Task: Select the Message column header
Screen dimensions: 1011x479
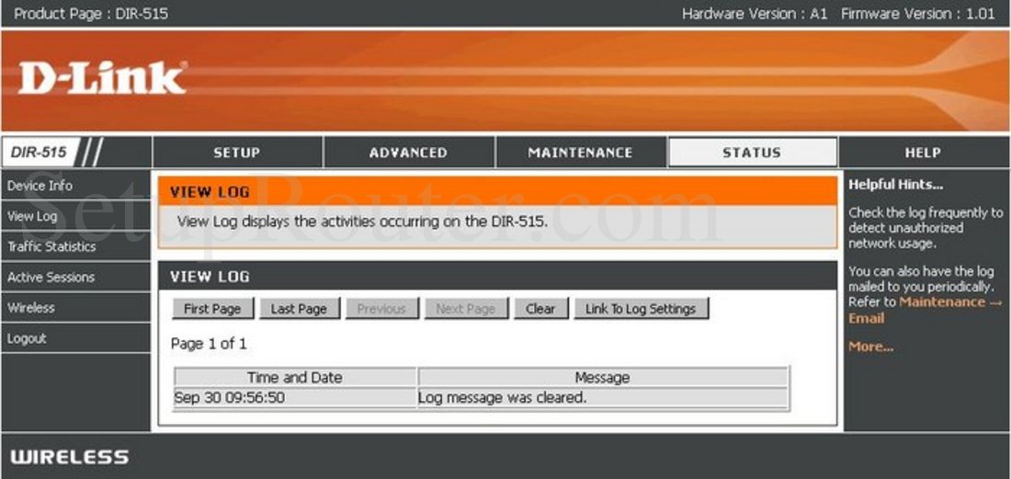Action: [602, 378]
